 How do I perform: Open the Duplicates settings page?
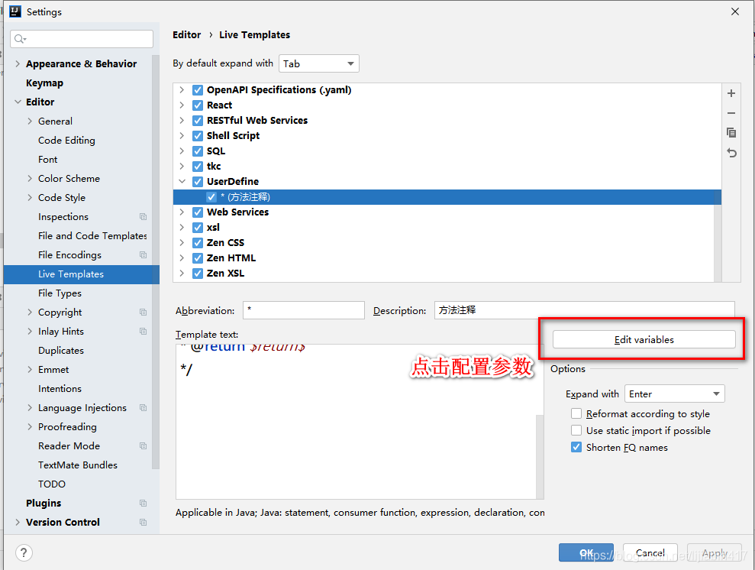coord(60,350)
